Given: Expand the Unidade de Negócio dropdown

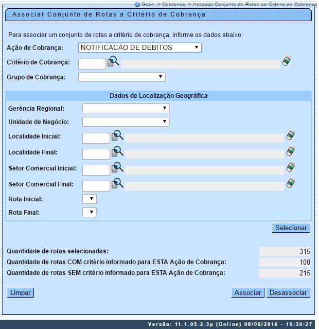Looking at the screenshot, I should (126, 122).
